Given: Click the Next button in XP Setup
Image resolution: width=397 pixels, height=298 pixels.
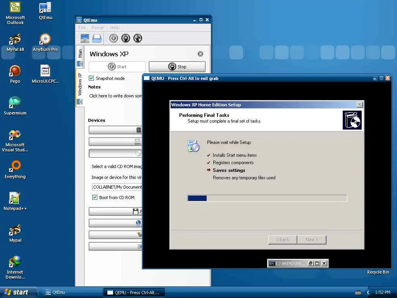Looking at the screenshot, I should (312, 240).
